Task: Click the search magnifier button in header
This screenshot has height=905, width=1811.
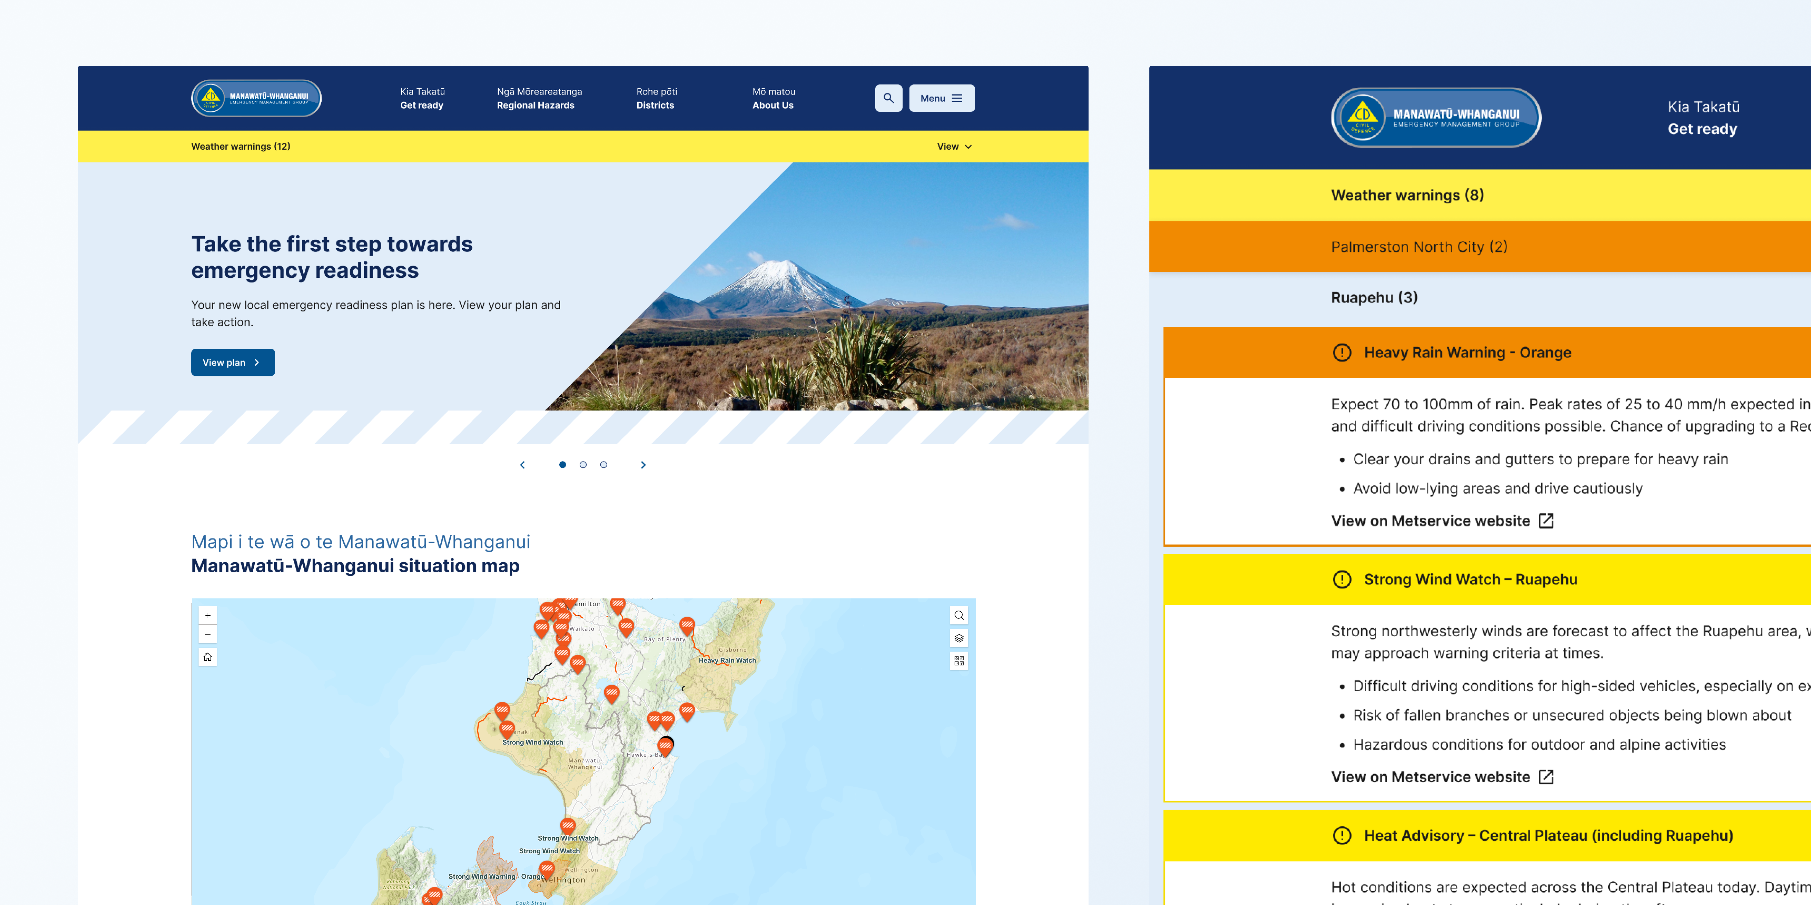Action: (889, 98)
